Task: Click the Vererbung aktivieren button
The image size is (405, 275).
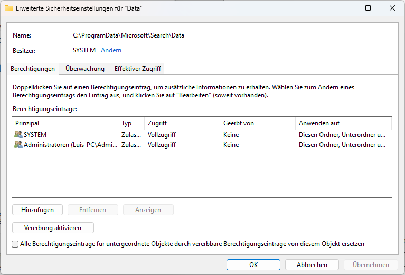Action: tap(53, 228)
